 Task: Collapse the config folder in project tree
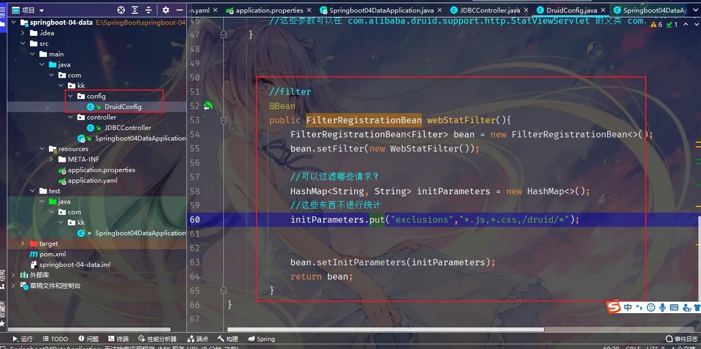71,96
